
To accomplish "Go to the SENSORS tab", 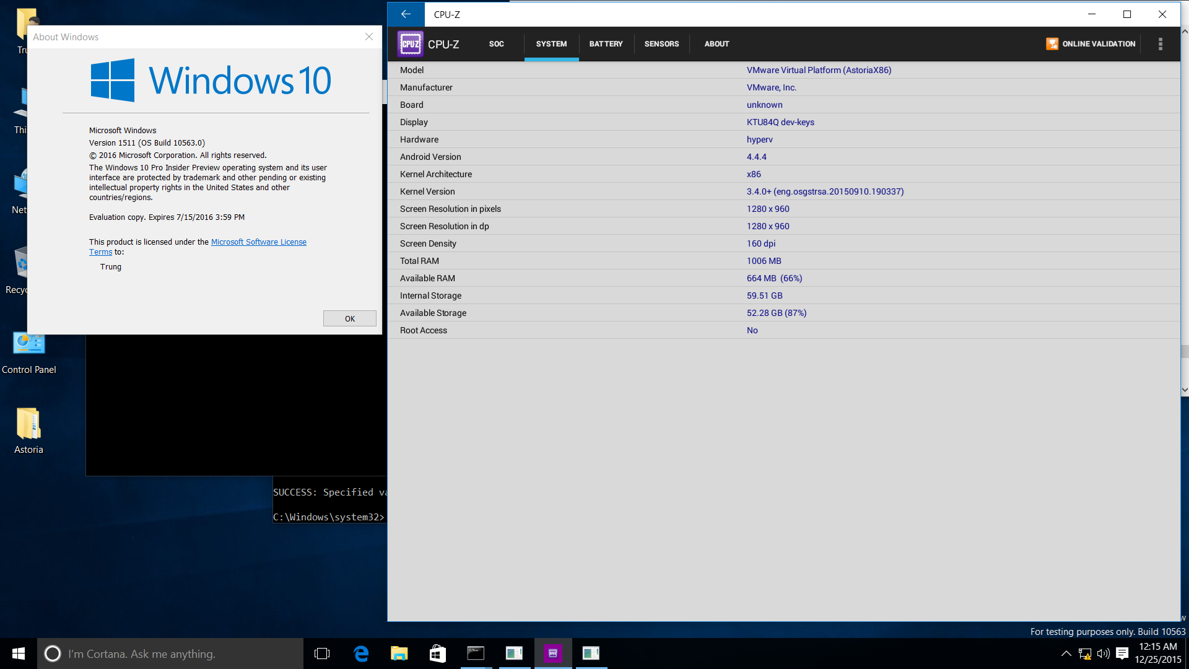I will coord(661,44).
